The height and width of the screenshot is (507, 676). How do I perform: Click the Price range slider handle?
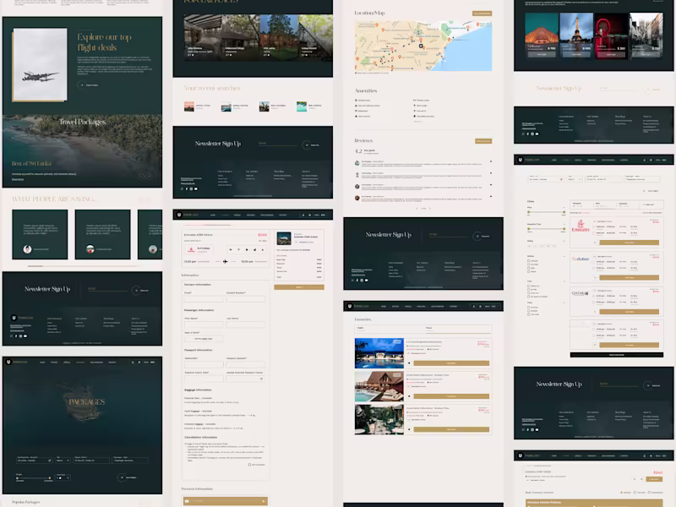[x=529, y=212]
